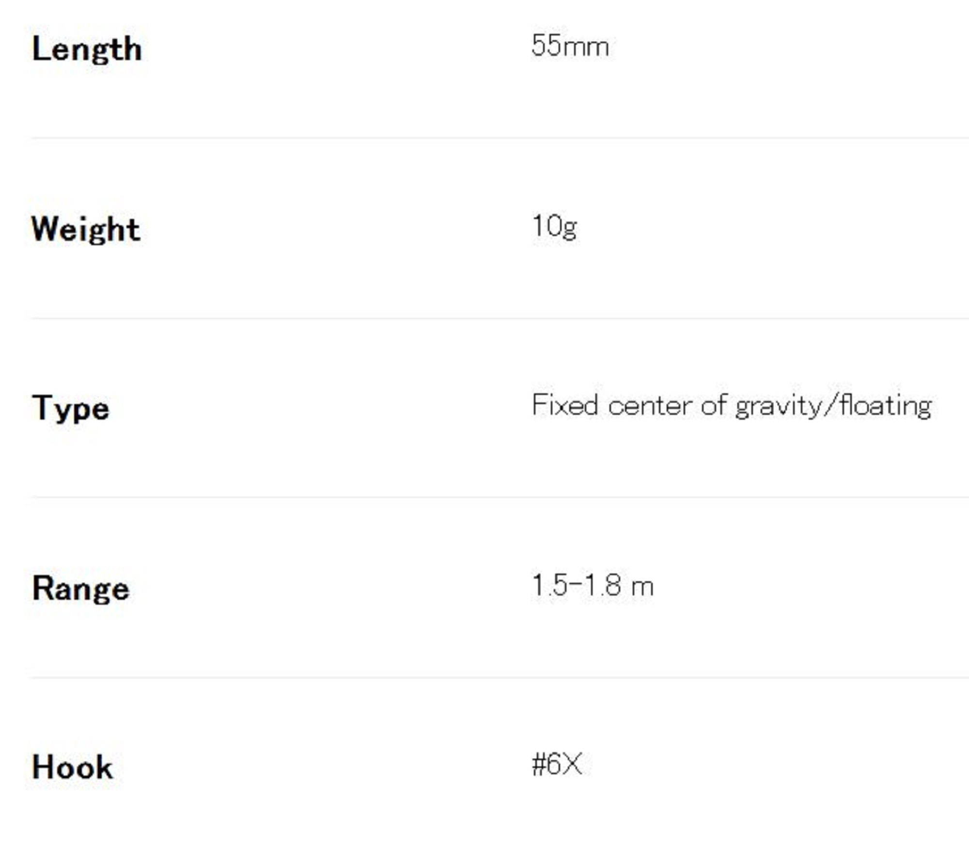Screen dimensions: 969x842
Task: Click the word of in Type value
Action: (x=714, y=405)
